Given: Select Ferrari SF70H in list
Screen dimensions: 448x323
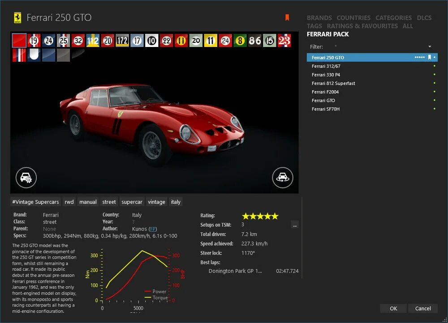Looking at the screenshot, I should click(x=372, y=109).
